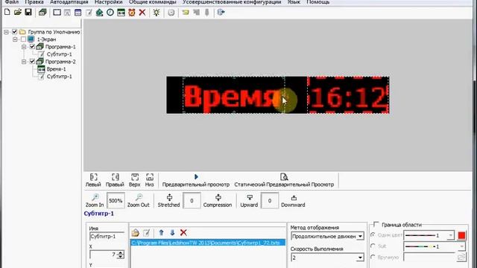Click the Левый align button

93,180
